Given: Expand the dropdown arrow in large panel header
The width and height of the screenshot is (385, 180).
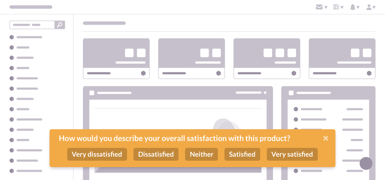Looking at the screenshot, I should [x=265, y=93].
